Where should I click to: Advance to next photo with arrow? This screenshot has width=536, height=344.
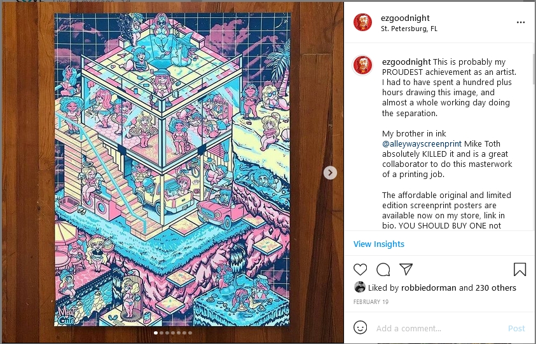[330, 173]
